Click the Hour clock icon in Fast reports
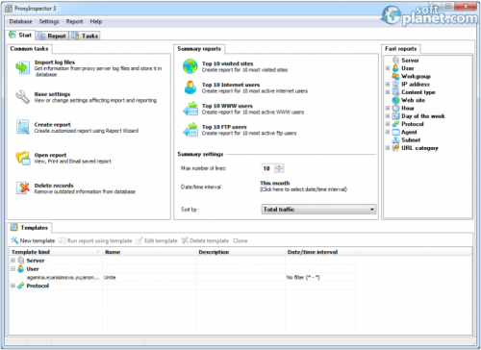Viewport: 481px width, 350px height. pyautogui.click(x=395, y=108)
